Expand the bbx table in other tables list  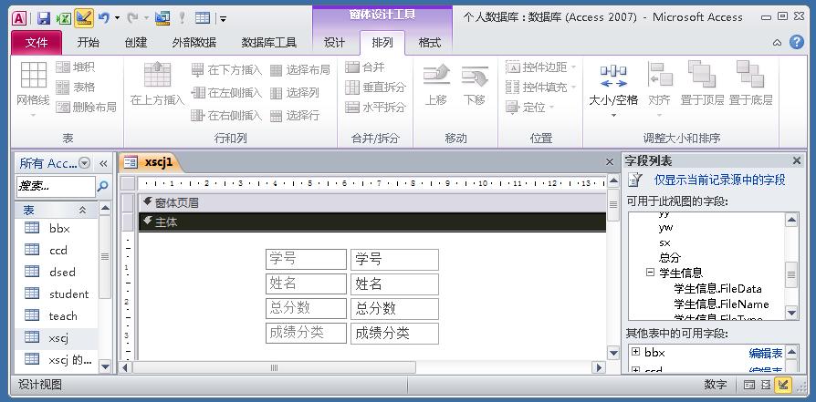(x=635, y=352)
